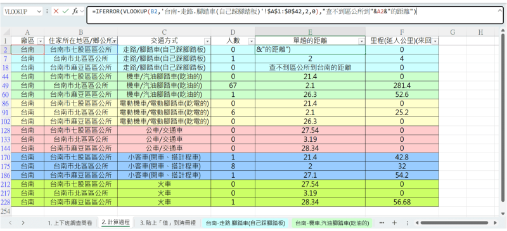This screenshot has width=507, height=231.
Task: Click the select-all triangle at grid corner
Action: [6, 32]
